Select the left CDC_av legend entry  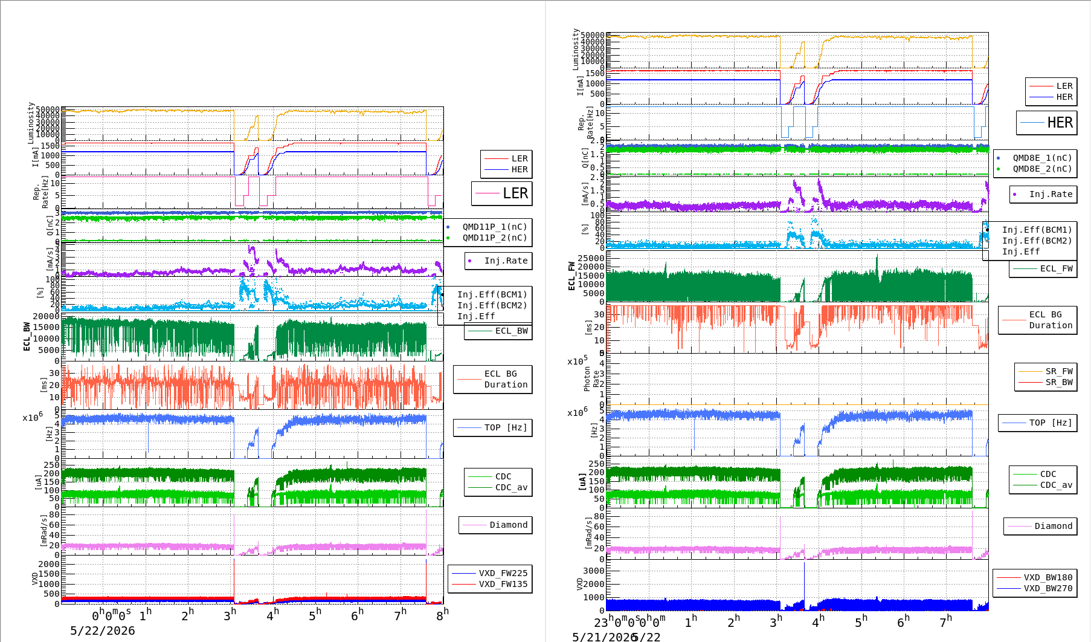point(498,487)
